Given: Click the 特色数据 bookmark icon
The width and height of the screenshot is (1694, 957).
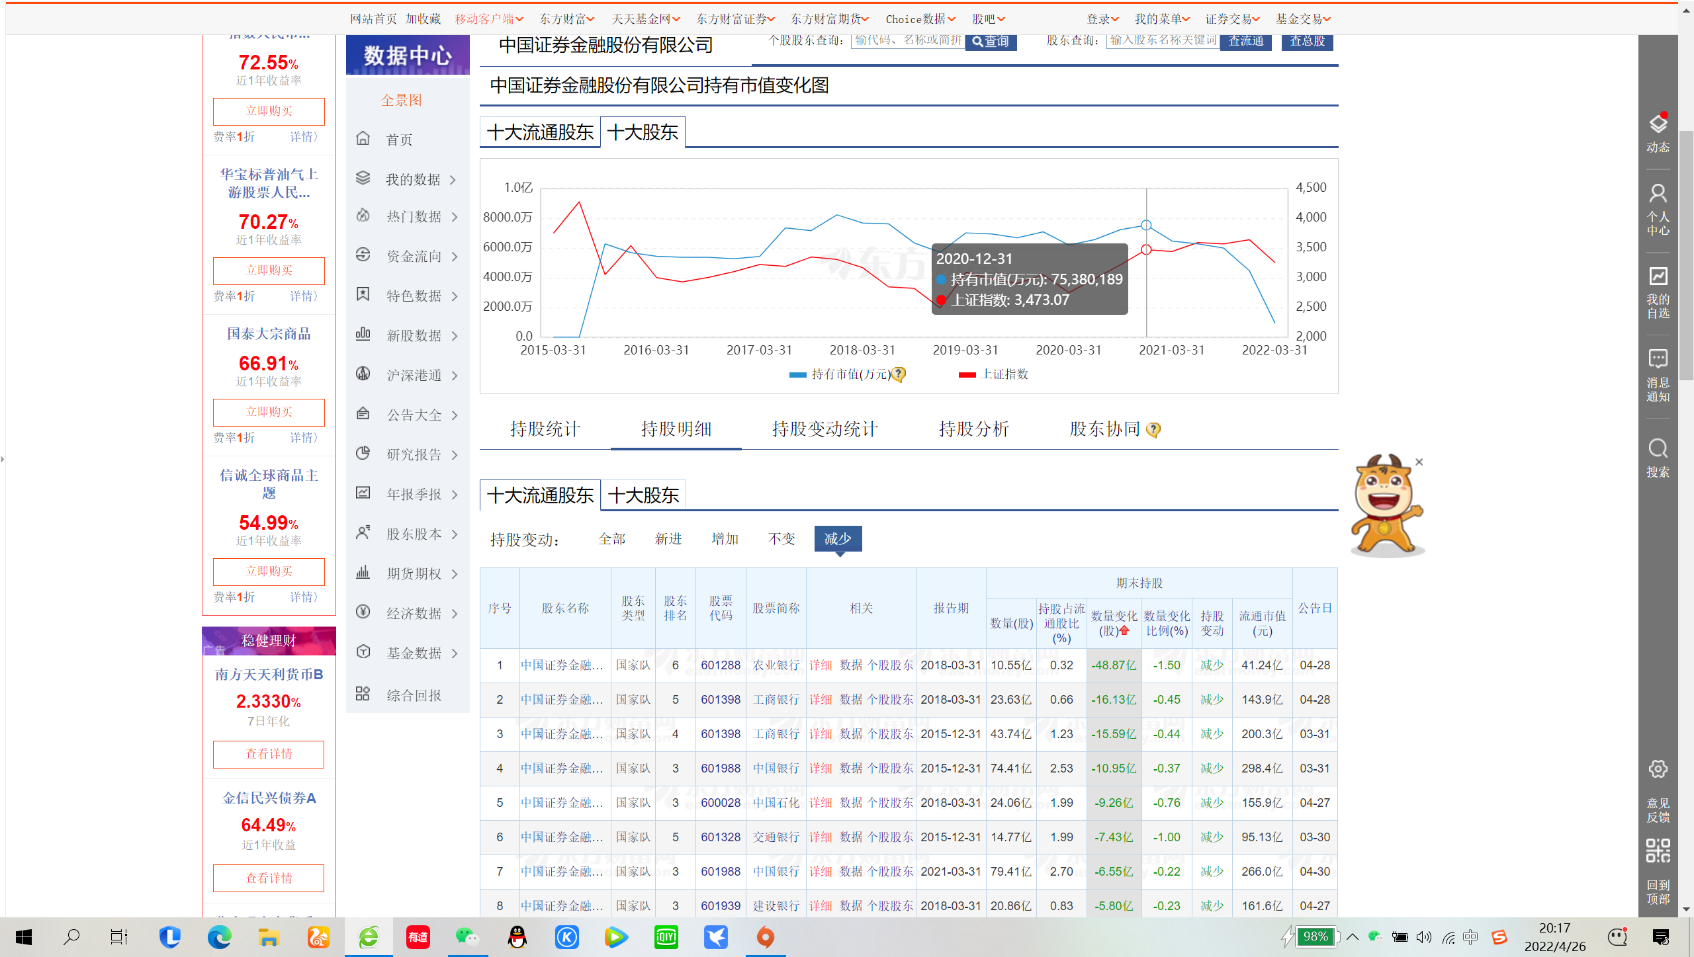Looking at the screenshot, I should point(363,294).
